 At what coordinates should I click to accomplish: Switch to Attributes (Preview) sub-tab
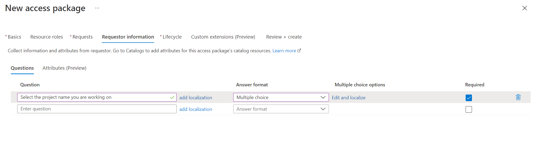click(64, 68)
